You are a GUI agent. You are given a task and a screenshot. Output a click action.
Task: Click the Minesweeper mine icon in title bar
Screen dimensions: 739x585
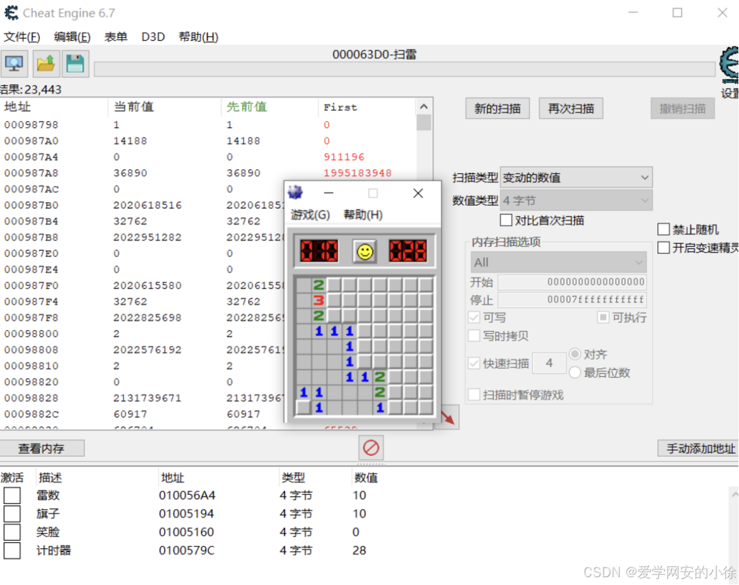click(x=296, y=193)
